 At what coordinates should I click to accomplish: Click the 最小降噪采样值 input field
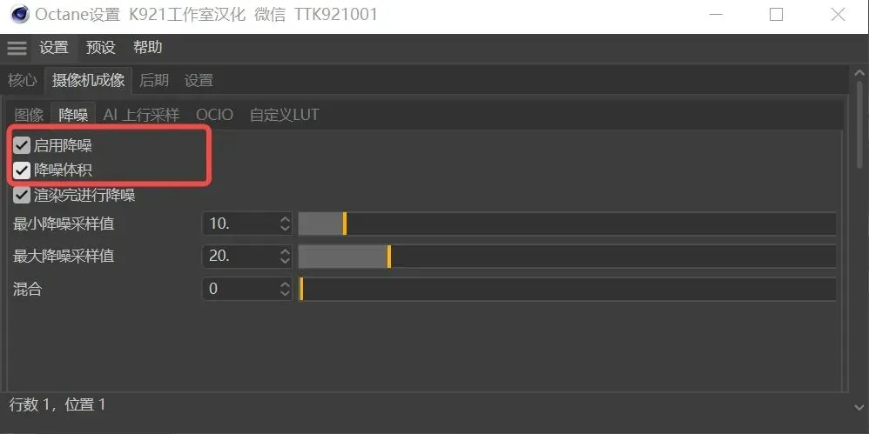[x=240, y=224]
